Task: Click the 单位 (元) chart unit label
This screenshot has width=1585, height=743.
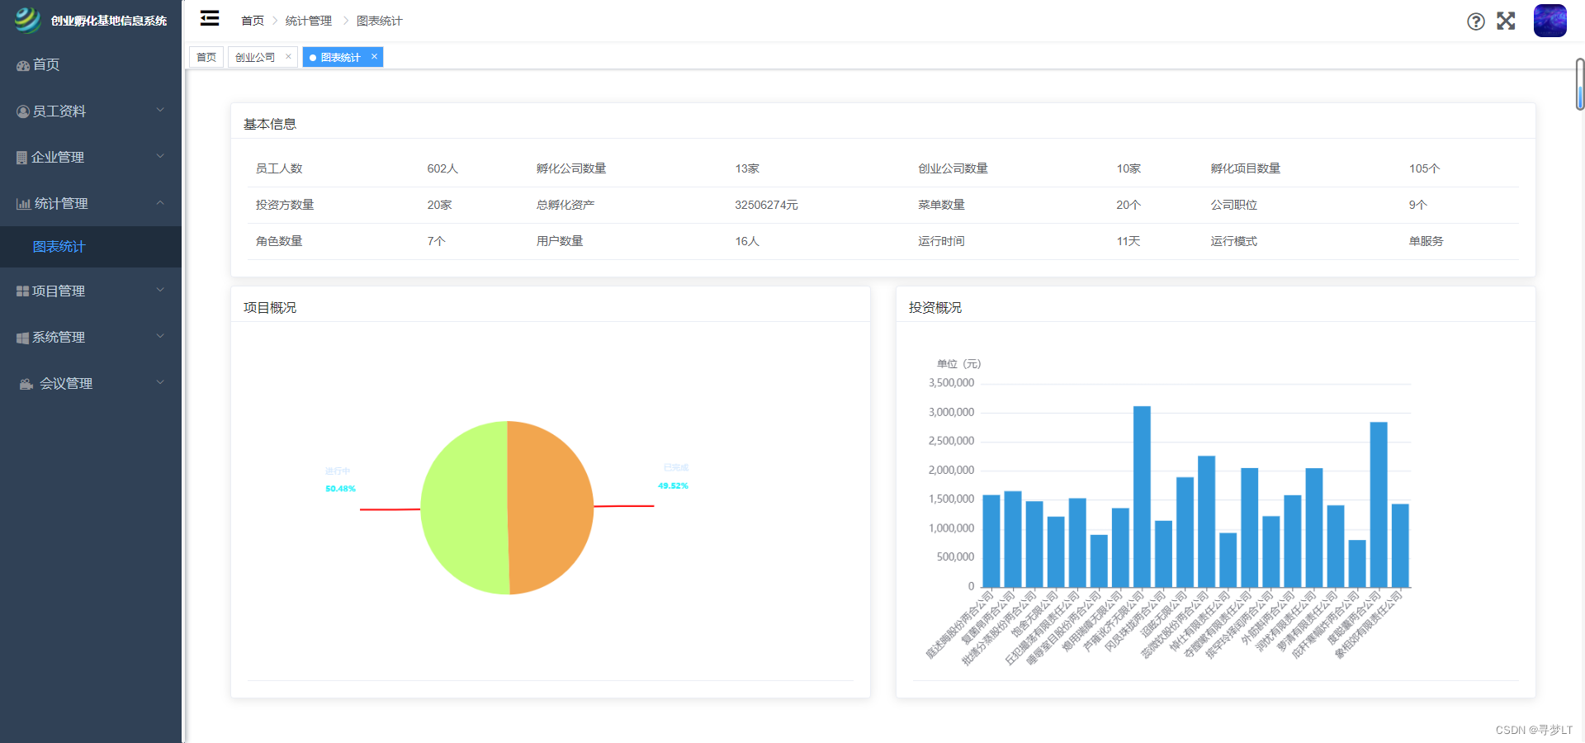Action: click(958, 364)
